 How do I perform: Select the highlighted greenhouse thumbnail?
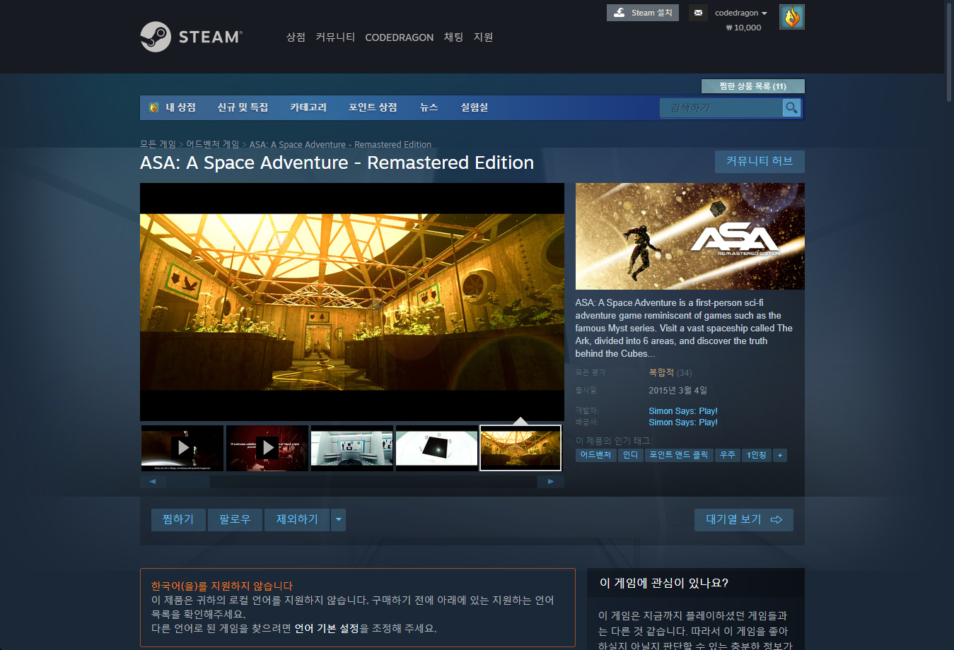pyautogui.click(x=520, y=448)
